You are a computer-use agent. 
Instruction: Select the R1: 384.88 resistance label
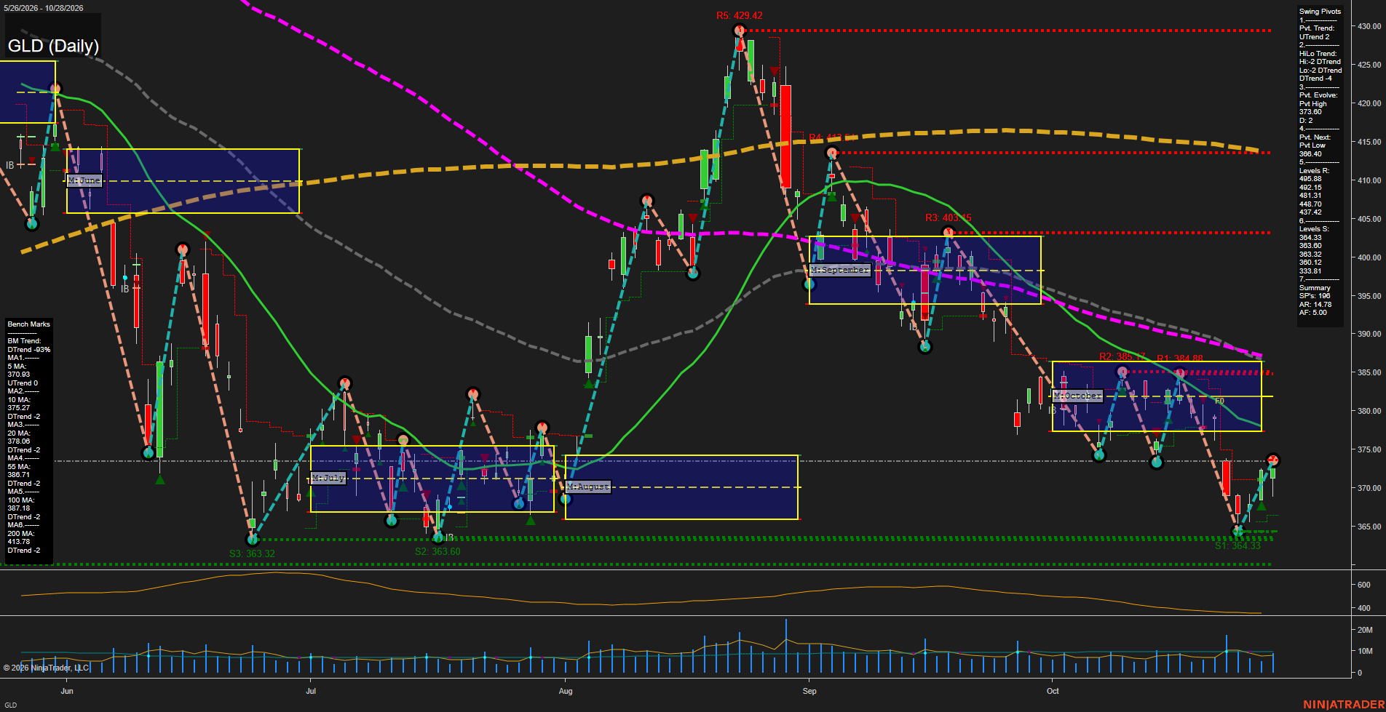tap(1179, 358)
